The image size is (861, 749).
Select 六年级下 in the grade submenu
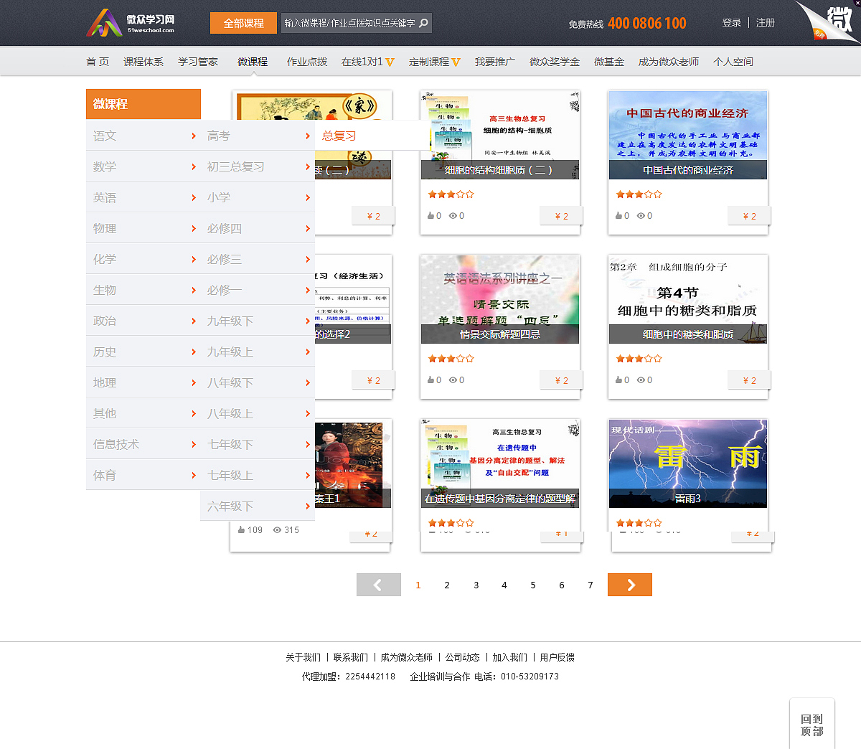pos(258,506)
